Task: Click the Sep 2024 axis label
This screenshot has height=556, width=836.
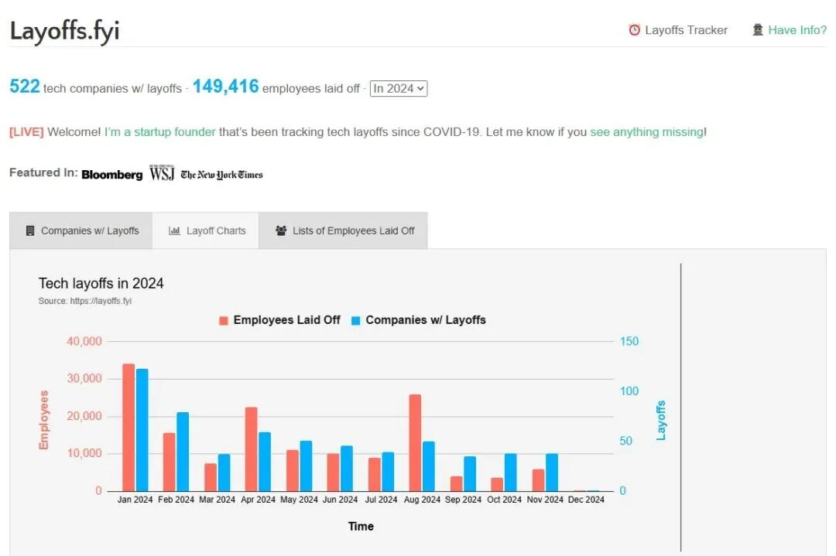Action: tap(463, 500)
